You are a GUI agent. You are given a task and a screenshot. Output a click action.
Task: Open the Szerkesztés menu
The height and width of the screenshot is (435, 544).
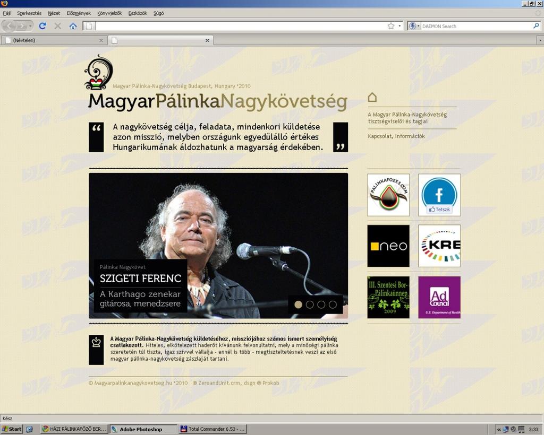pos(29,13)
